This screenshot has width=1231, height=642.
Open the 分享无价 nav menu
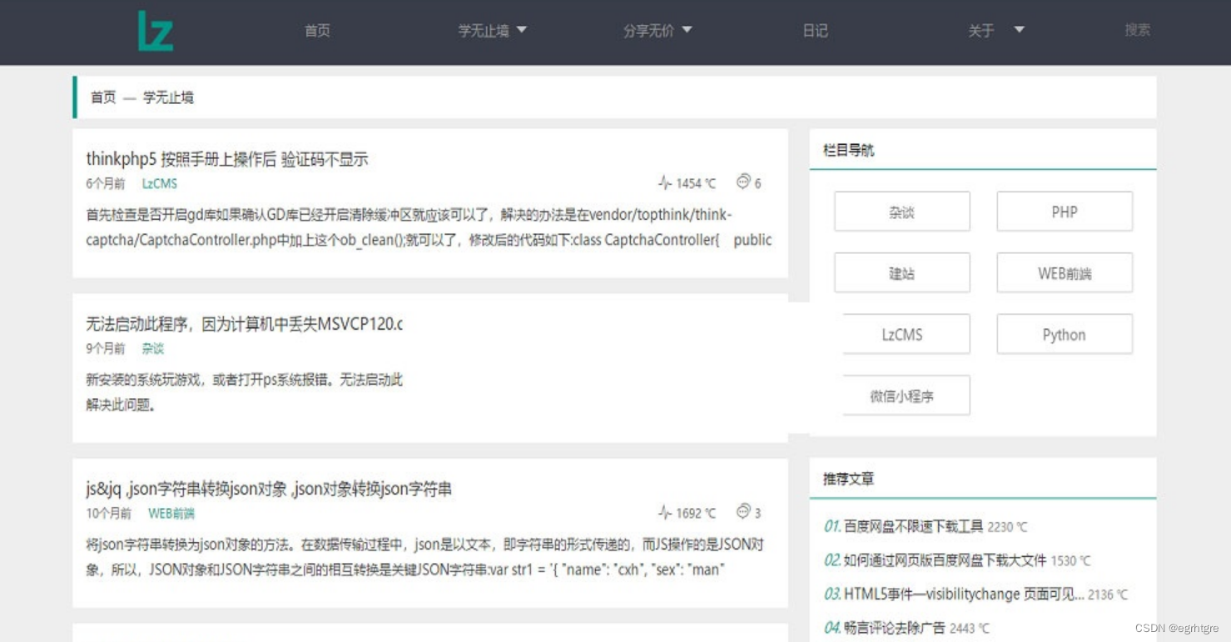click(x=648, y=31)
